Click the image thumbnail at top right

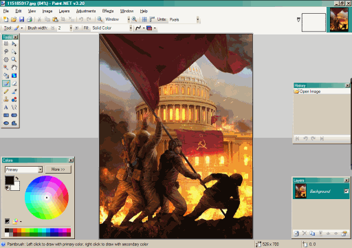[x=339, y=19]
